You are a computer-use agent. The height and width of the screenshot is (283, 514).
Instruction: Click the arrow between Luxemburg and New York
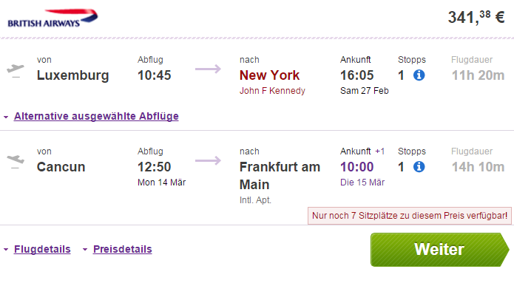pyautogui.click(x=208, y=69)
